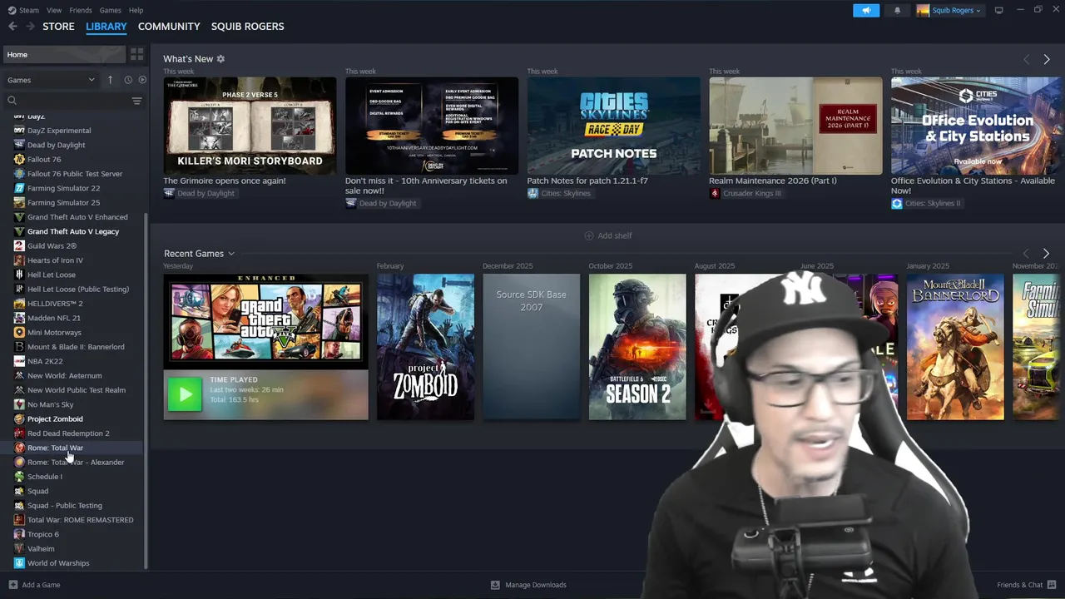Click the Add shelf plus icon
This screenshot has height=599, width=1065.
(x=589, y=235)
